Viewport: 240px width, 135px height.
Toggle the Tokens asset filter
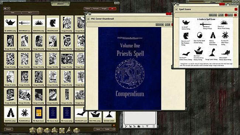[88, 8]
